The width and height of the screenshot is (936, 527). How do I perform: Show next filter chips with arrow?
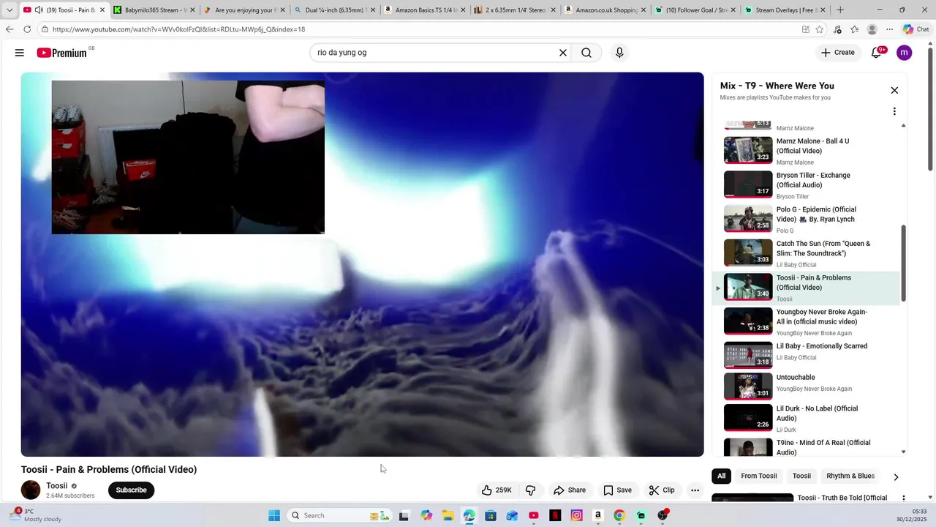click(896, 476)
